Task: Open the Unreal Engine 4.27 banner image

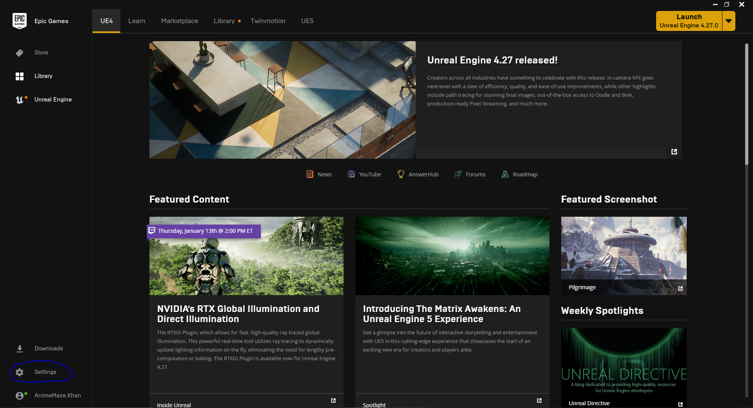Action: (x=282, y=100)
